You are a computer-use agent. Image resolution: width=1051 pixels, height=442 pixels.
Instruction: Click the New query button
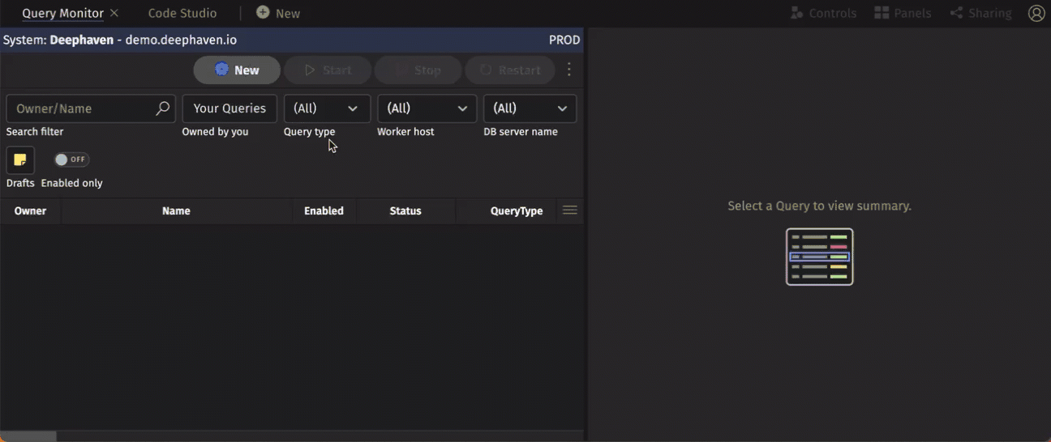[237, 70]
